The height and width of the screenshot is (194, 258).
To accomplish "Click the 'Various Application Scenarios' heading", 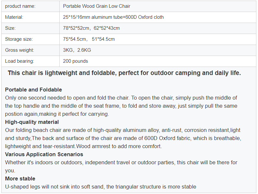I will (44, 155).
